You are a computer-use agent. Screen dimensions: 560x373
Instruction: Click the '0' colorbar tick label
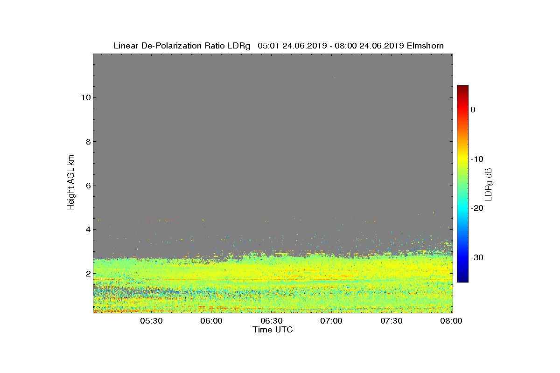tap(473, 110)
